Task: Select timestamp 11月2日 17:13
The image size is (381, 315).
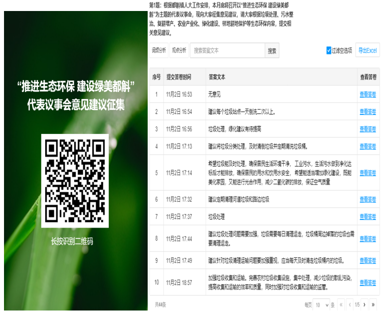Action: tap(179, 146)
